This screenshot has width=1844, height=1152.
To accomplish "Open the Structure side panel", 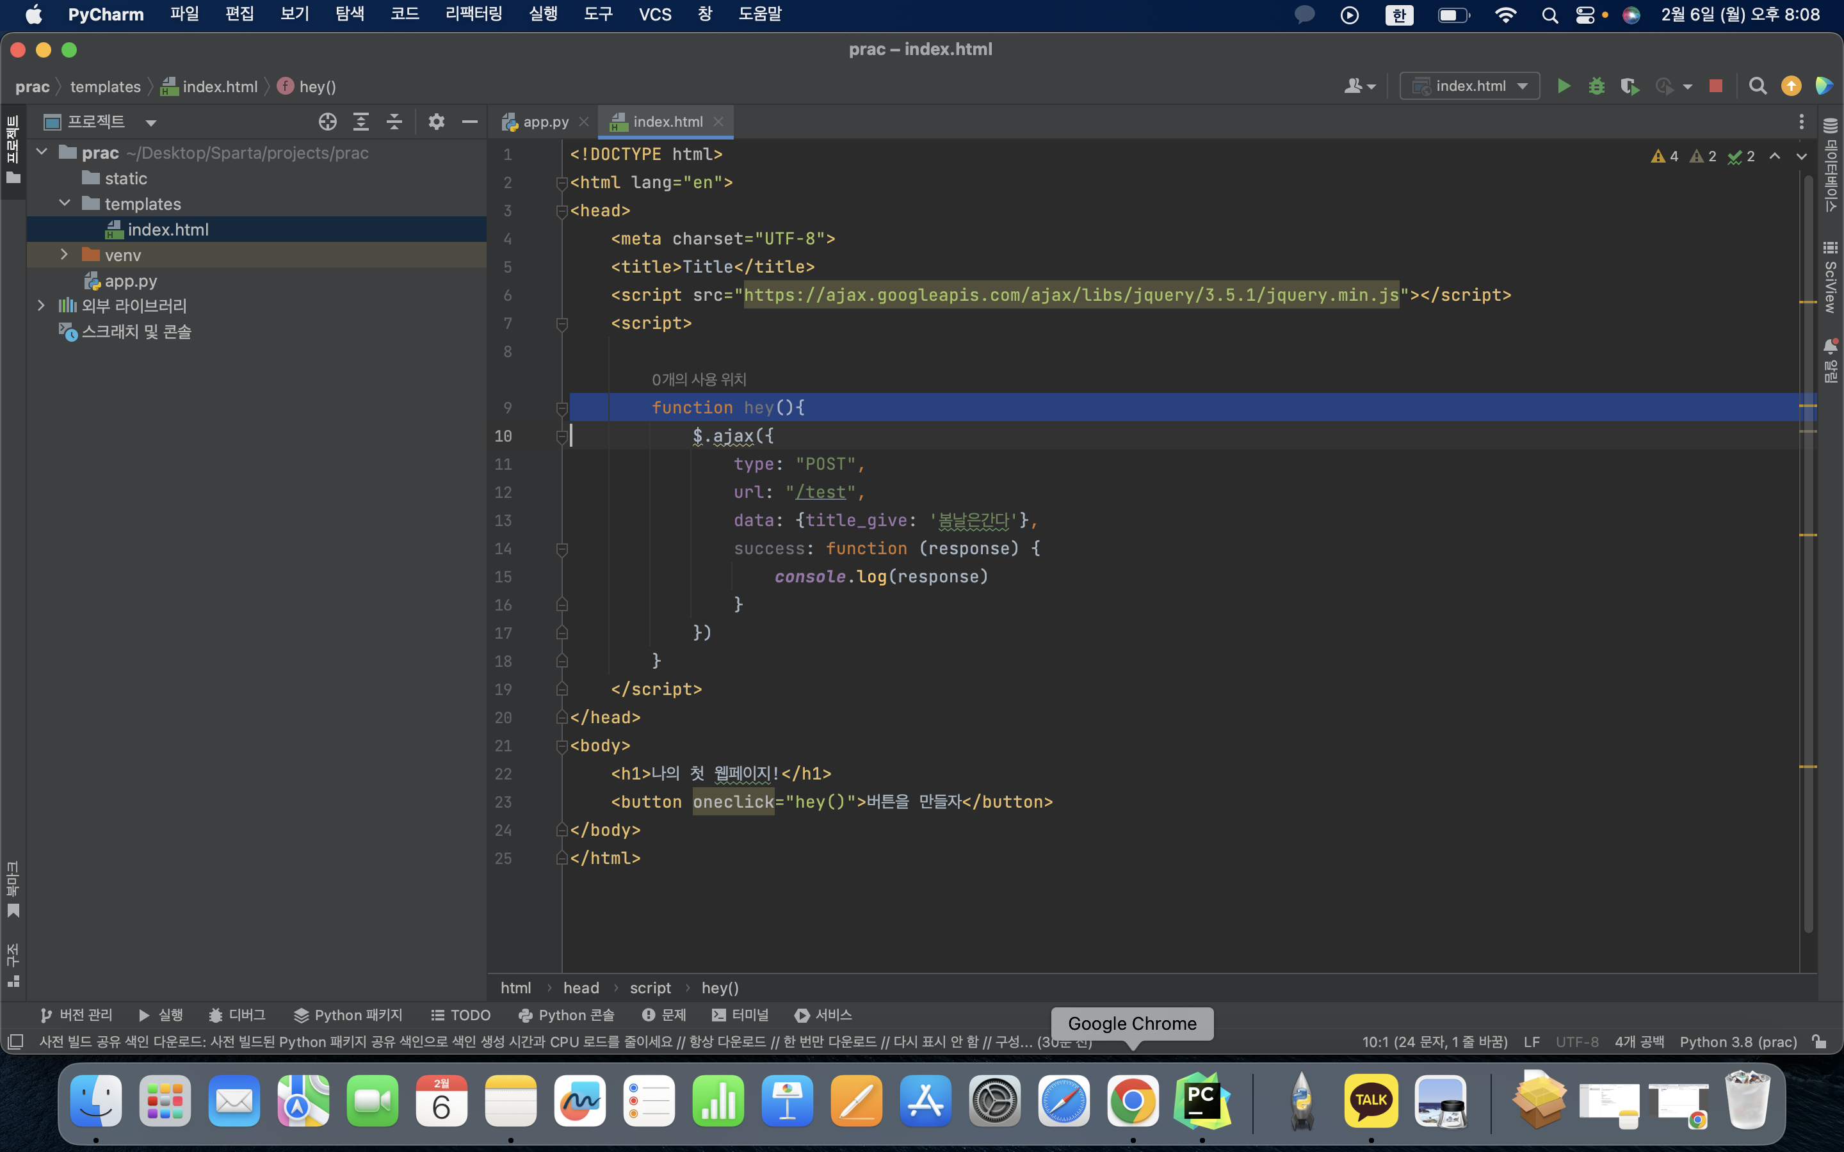I will click(13, 964).
